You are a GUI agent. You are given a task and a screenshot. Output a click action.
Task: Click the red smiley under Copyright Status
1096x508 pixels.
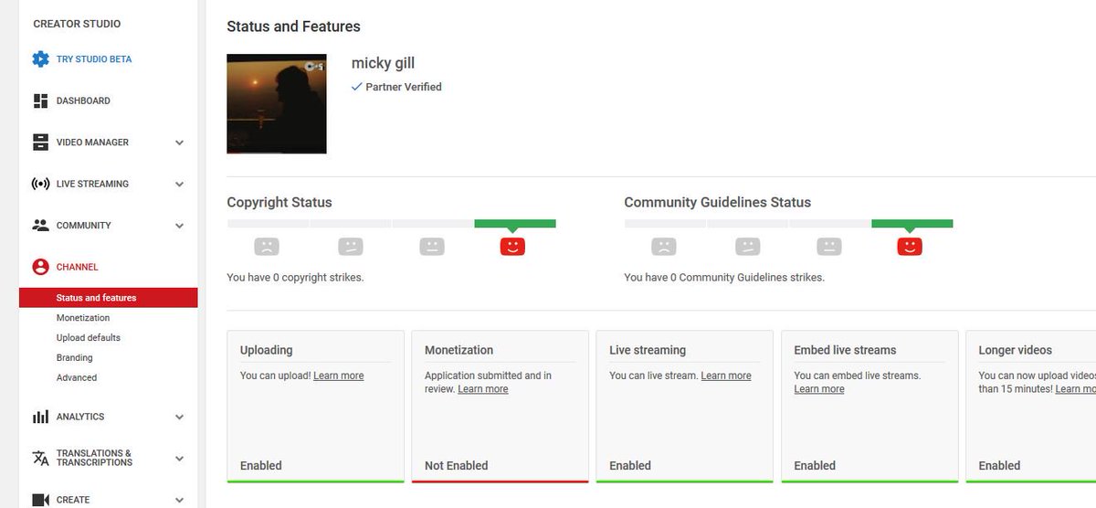[513, 246]
